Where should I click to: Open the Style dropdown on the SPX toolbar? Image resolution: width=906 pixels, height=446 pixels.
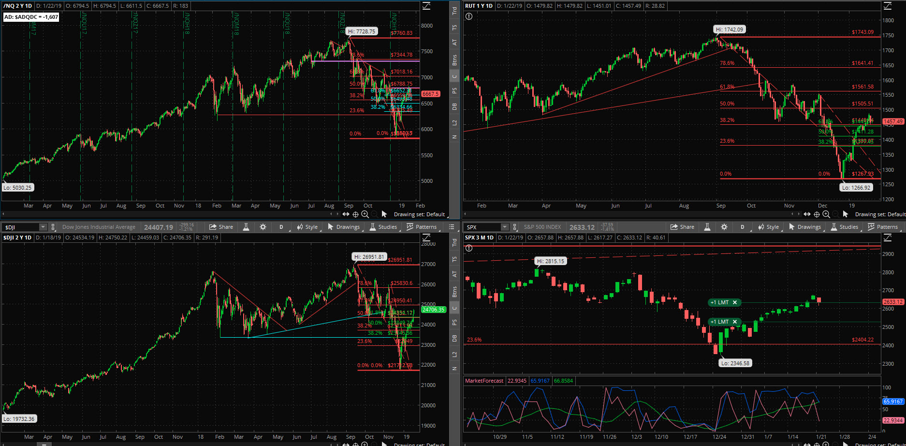(769, 227)
